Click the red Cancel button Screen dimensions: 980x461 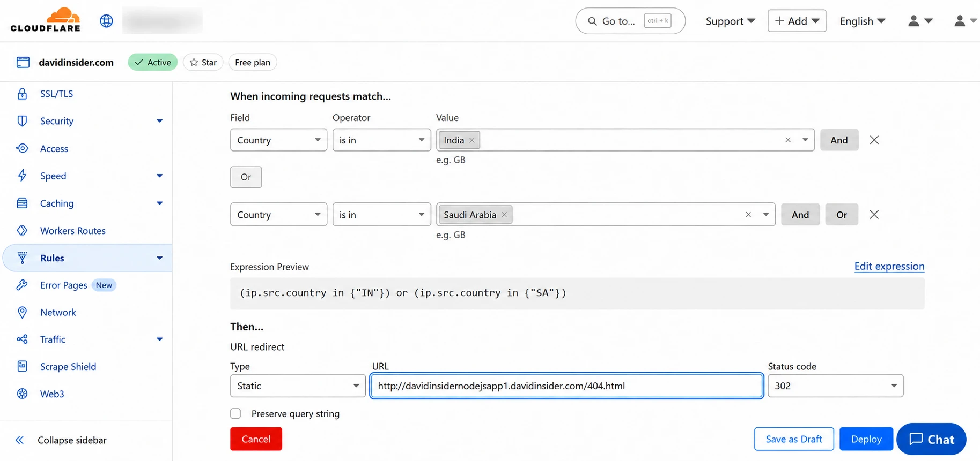coord(256,439)
